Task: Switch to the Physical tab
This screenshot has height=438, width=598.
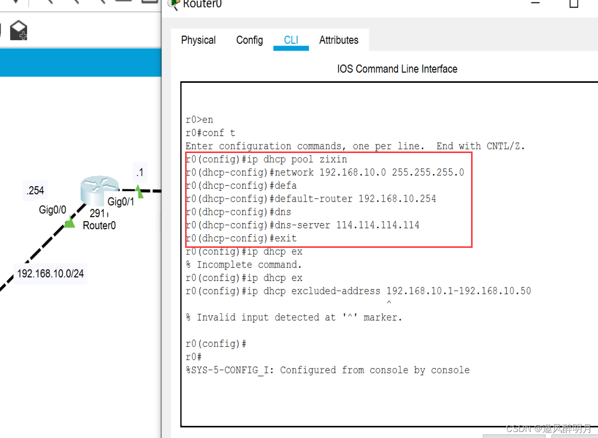Action: 198,40
